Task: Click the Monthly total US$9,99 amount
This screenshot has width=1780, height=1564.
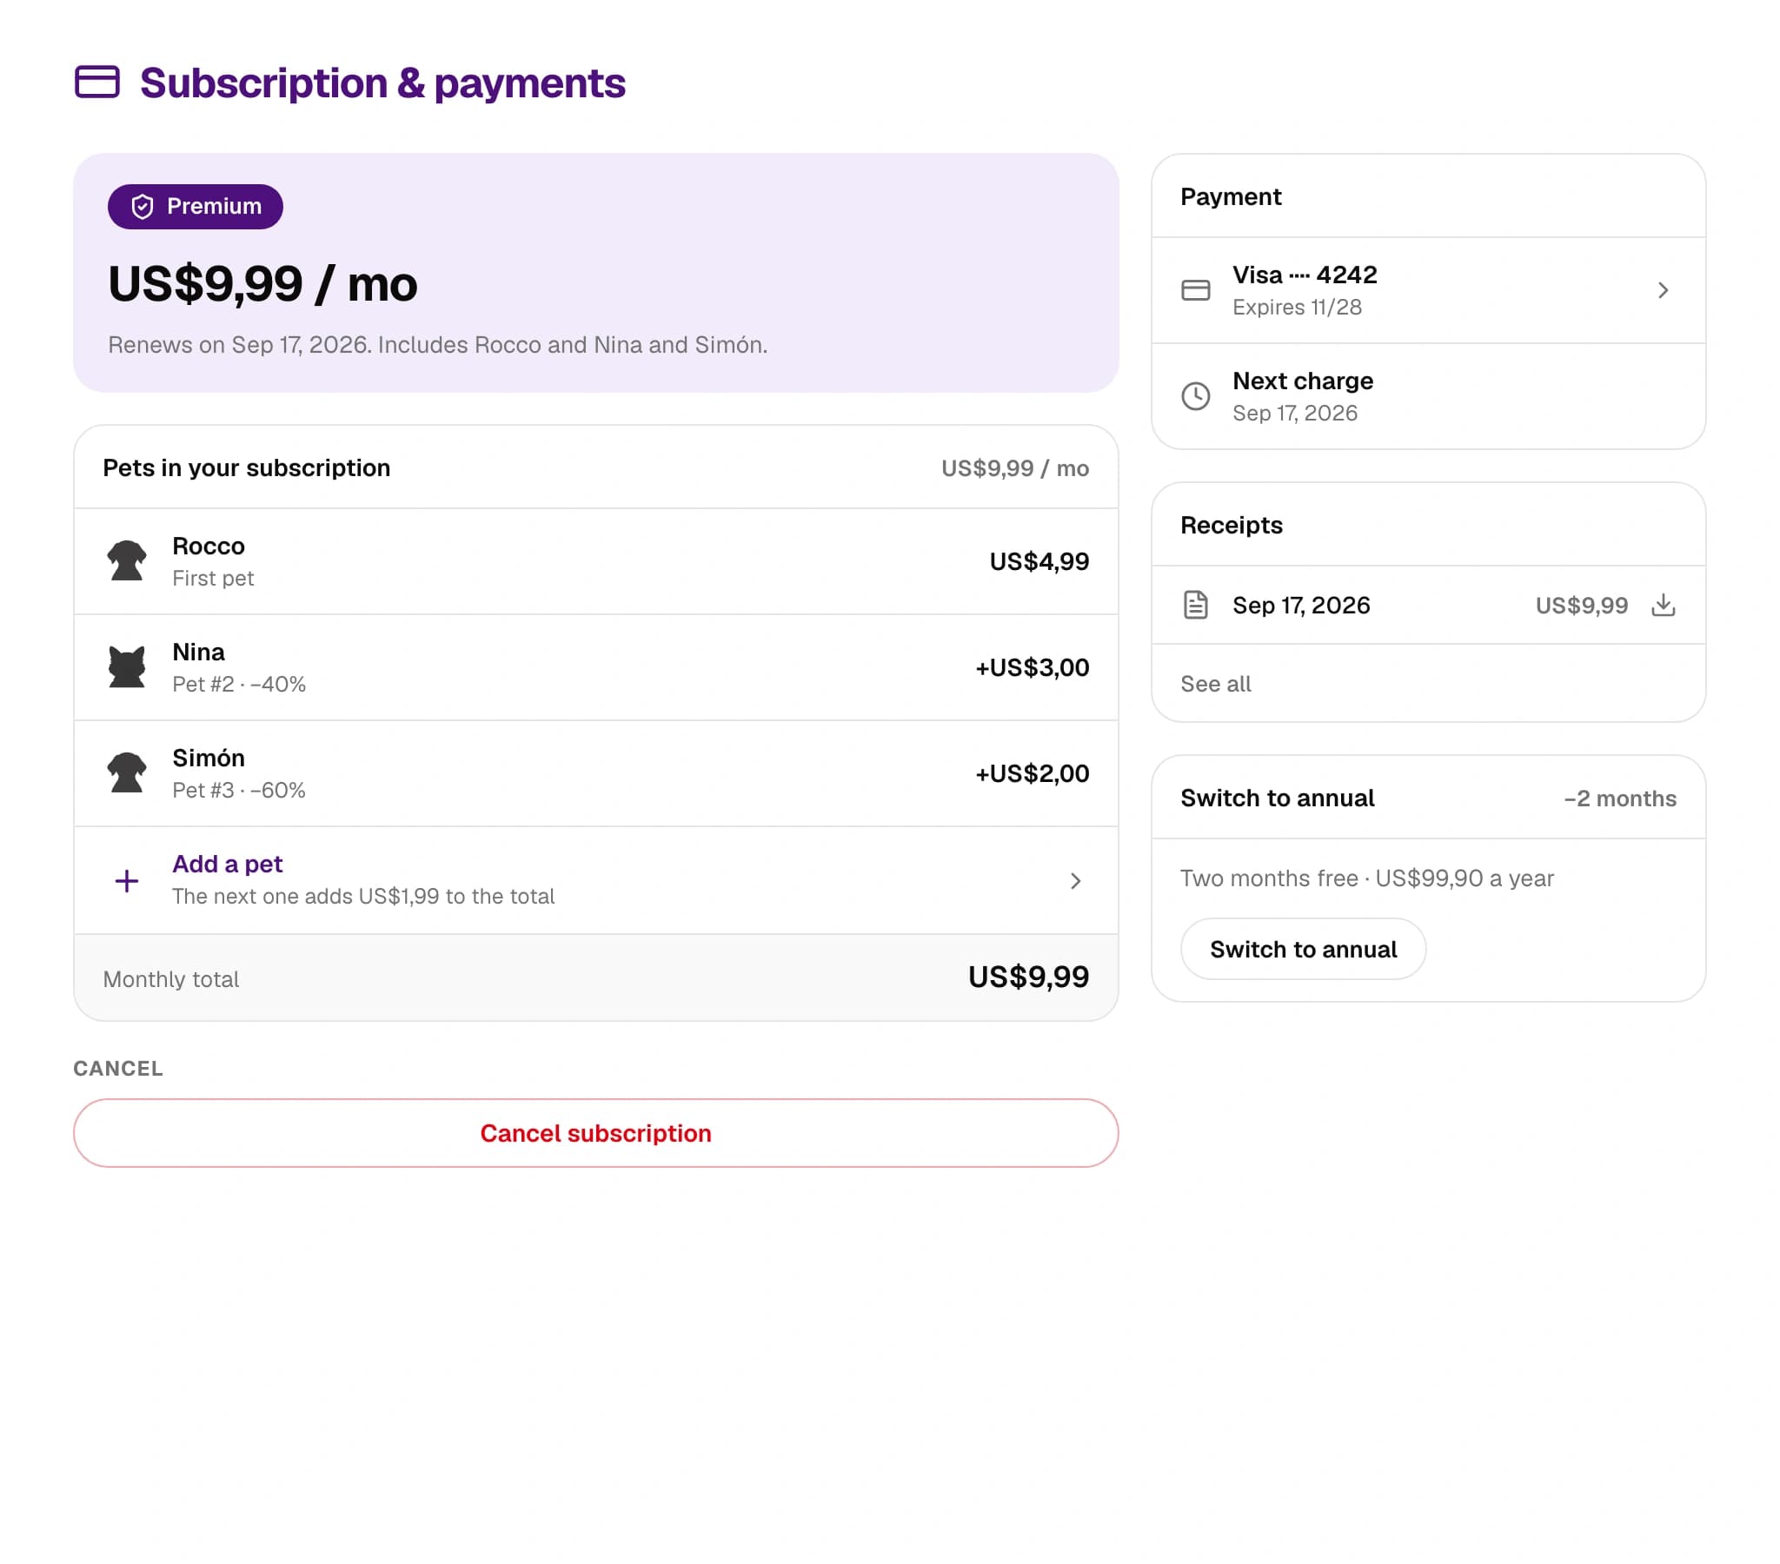Action: point(1028,977)
